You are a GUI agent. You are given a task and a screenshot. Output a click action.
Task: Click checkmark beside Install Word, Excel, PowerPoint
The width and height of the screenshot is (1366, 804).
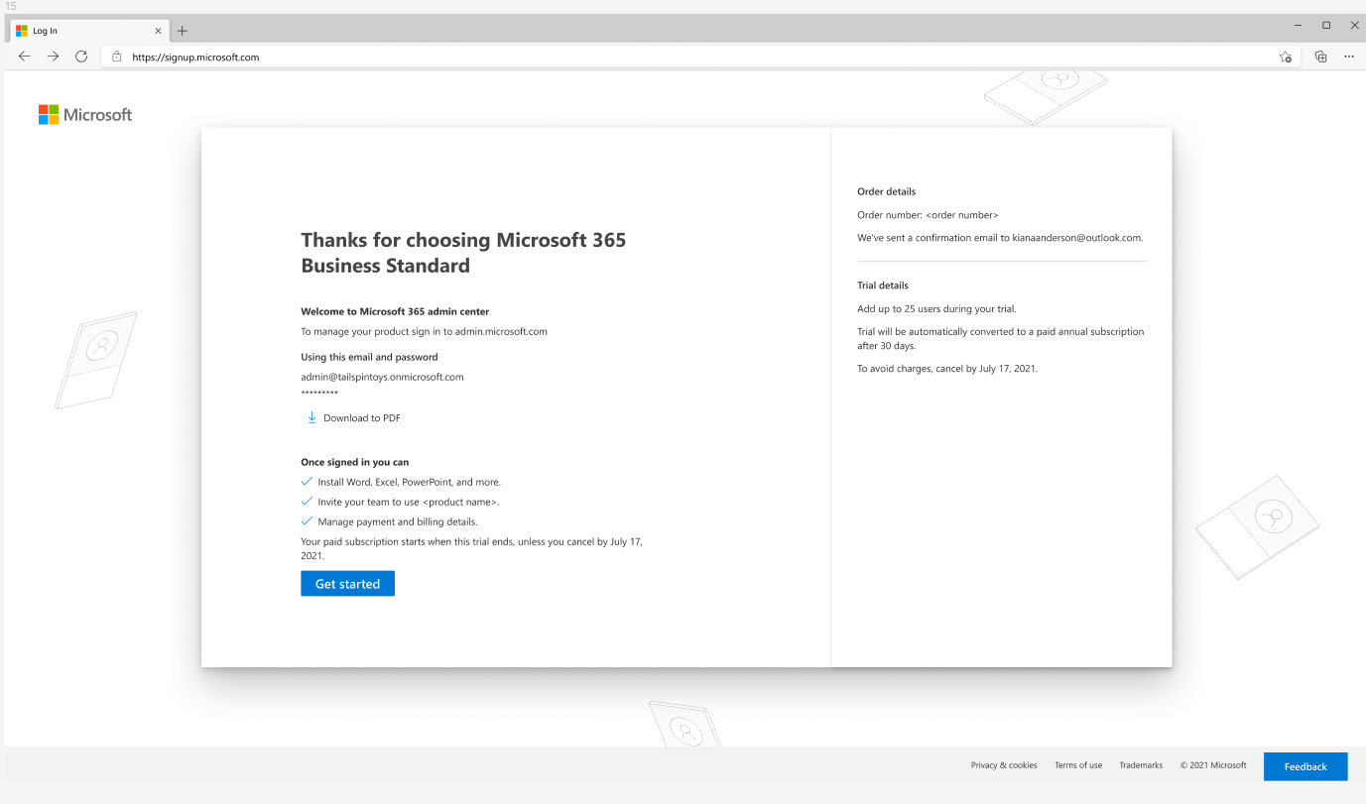[x=307, y=482]
